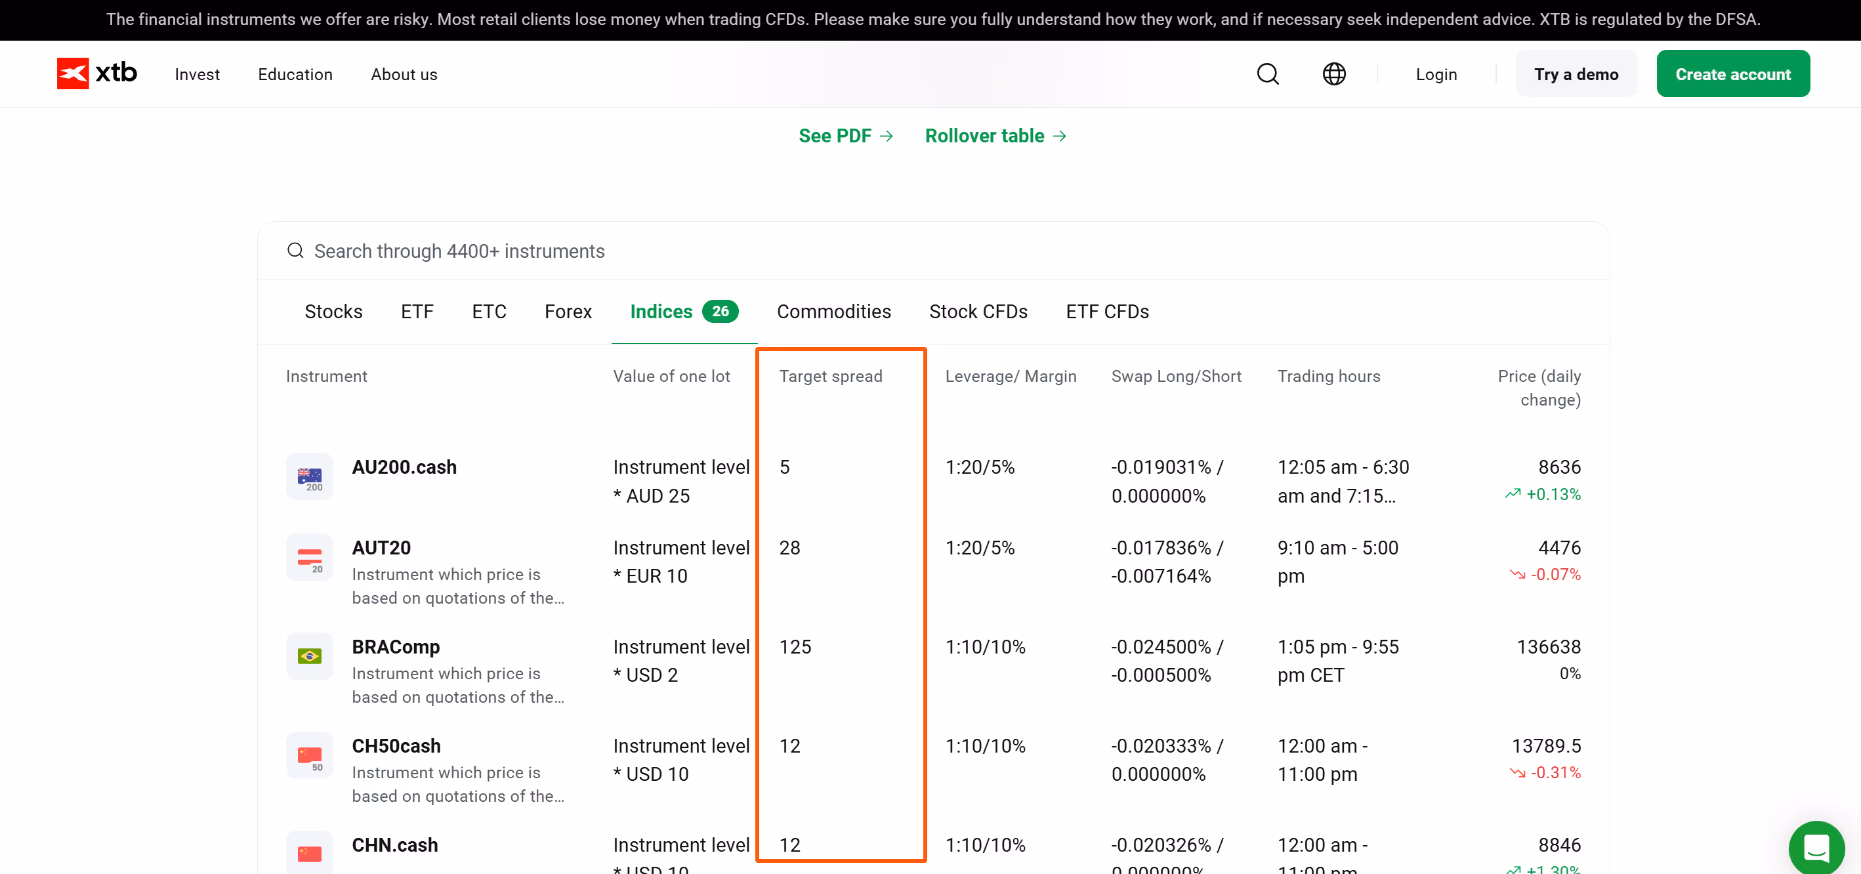The image size is (1861, 874).
Task: Focus the Search through 4400+ instruments field
Action: point(933,251)
